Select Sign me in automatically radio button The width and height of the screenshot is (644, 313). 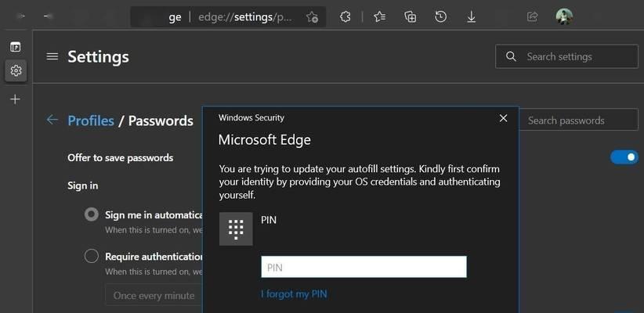(91, 214)
